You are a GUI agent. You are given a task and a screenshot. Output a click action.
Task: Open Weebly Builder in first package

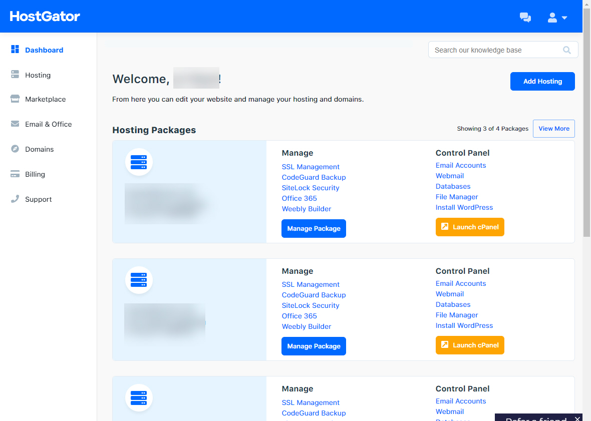tap(307, 209)
